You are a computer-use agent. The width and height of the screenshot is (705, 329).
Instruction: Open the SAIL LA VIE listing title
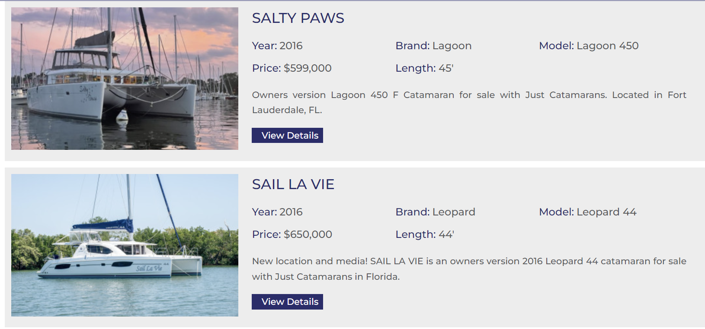tap(293, 184)
